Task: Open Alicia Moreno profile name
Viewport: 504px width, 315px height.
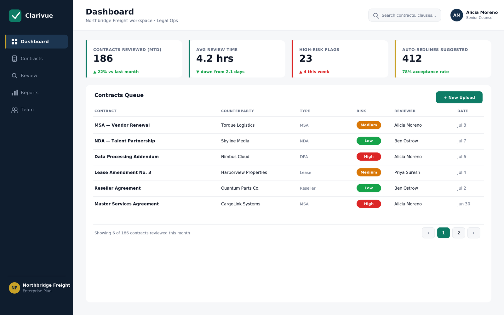Action: [x=482, y=13]
